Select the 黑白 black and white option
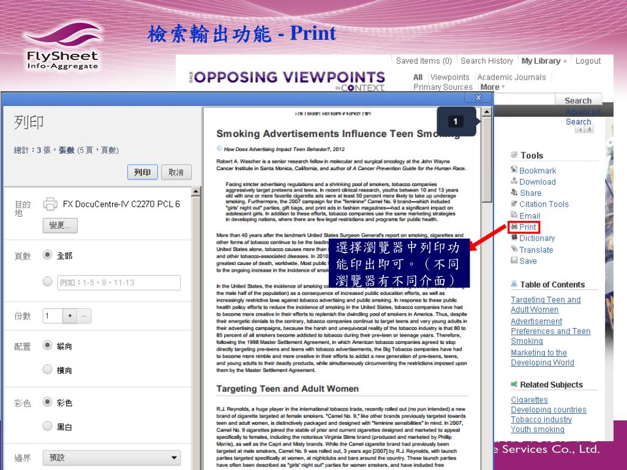Screen dimensions: 627x470 pyautogui.click(x=47, y=426)
